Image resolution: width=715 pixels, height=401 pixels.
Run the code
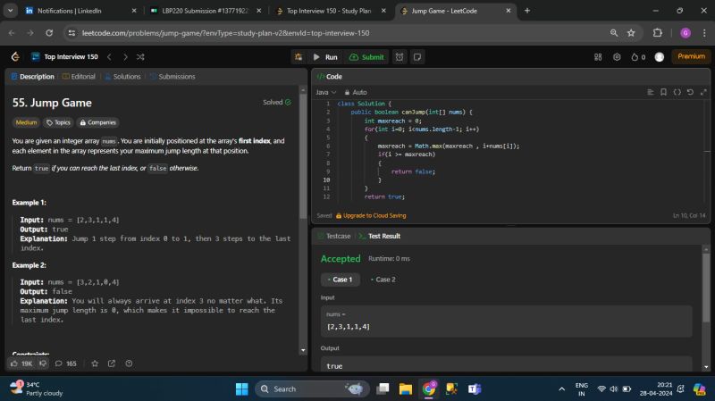point(325,57)
